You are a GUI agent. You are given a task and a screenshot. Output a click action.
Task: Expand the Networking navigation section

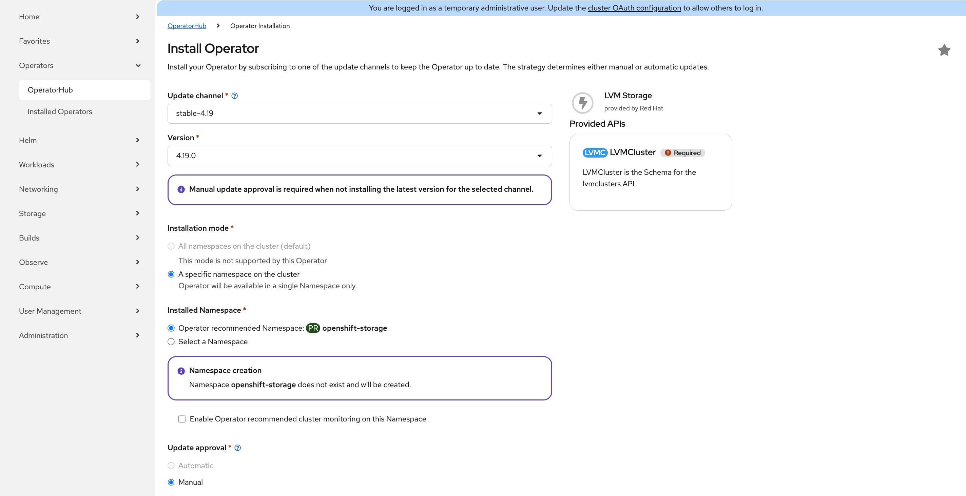coord(79,189)
